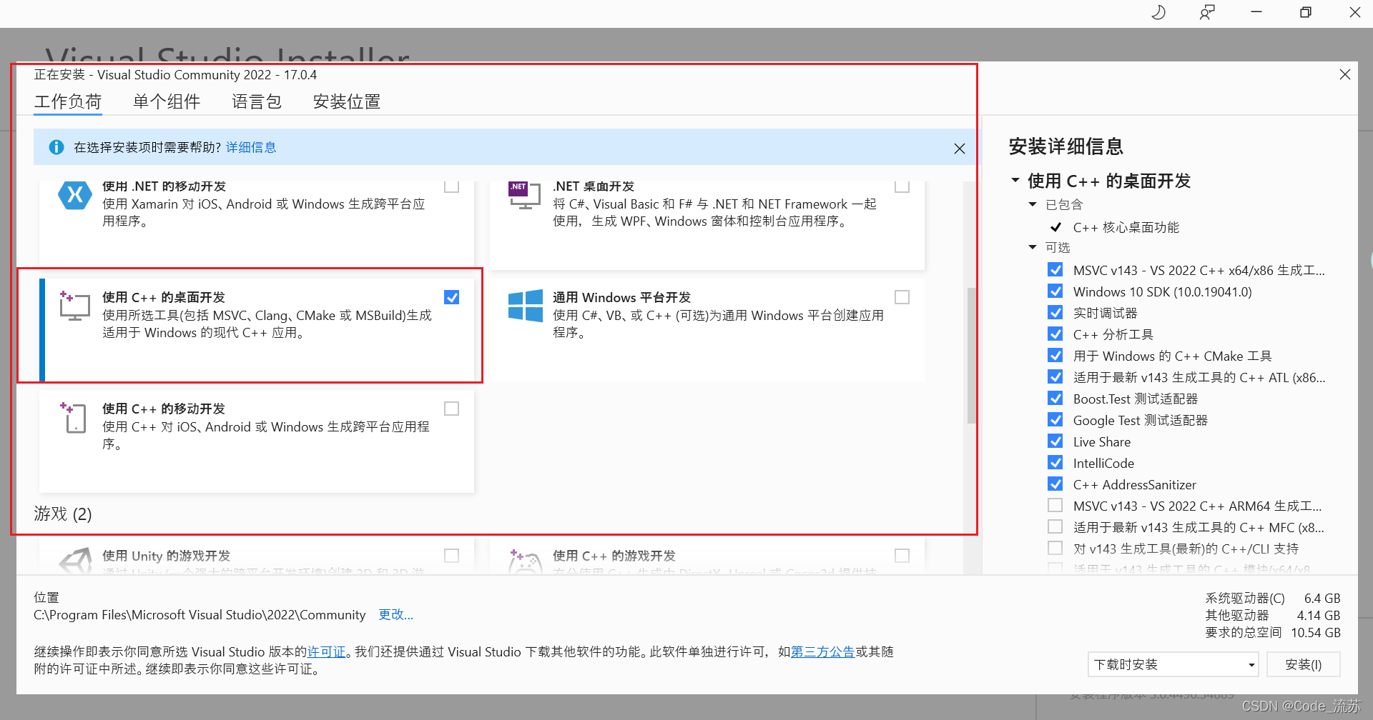The width and height of the screenshot is (1373, 720).
Task: Open the theme switcher icon at top right
Action: coord(1158,12)
